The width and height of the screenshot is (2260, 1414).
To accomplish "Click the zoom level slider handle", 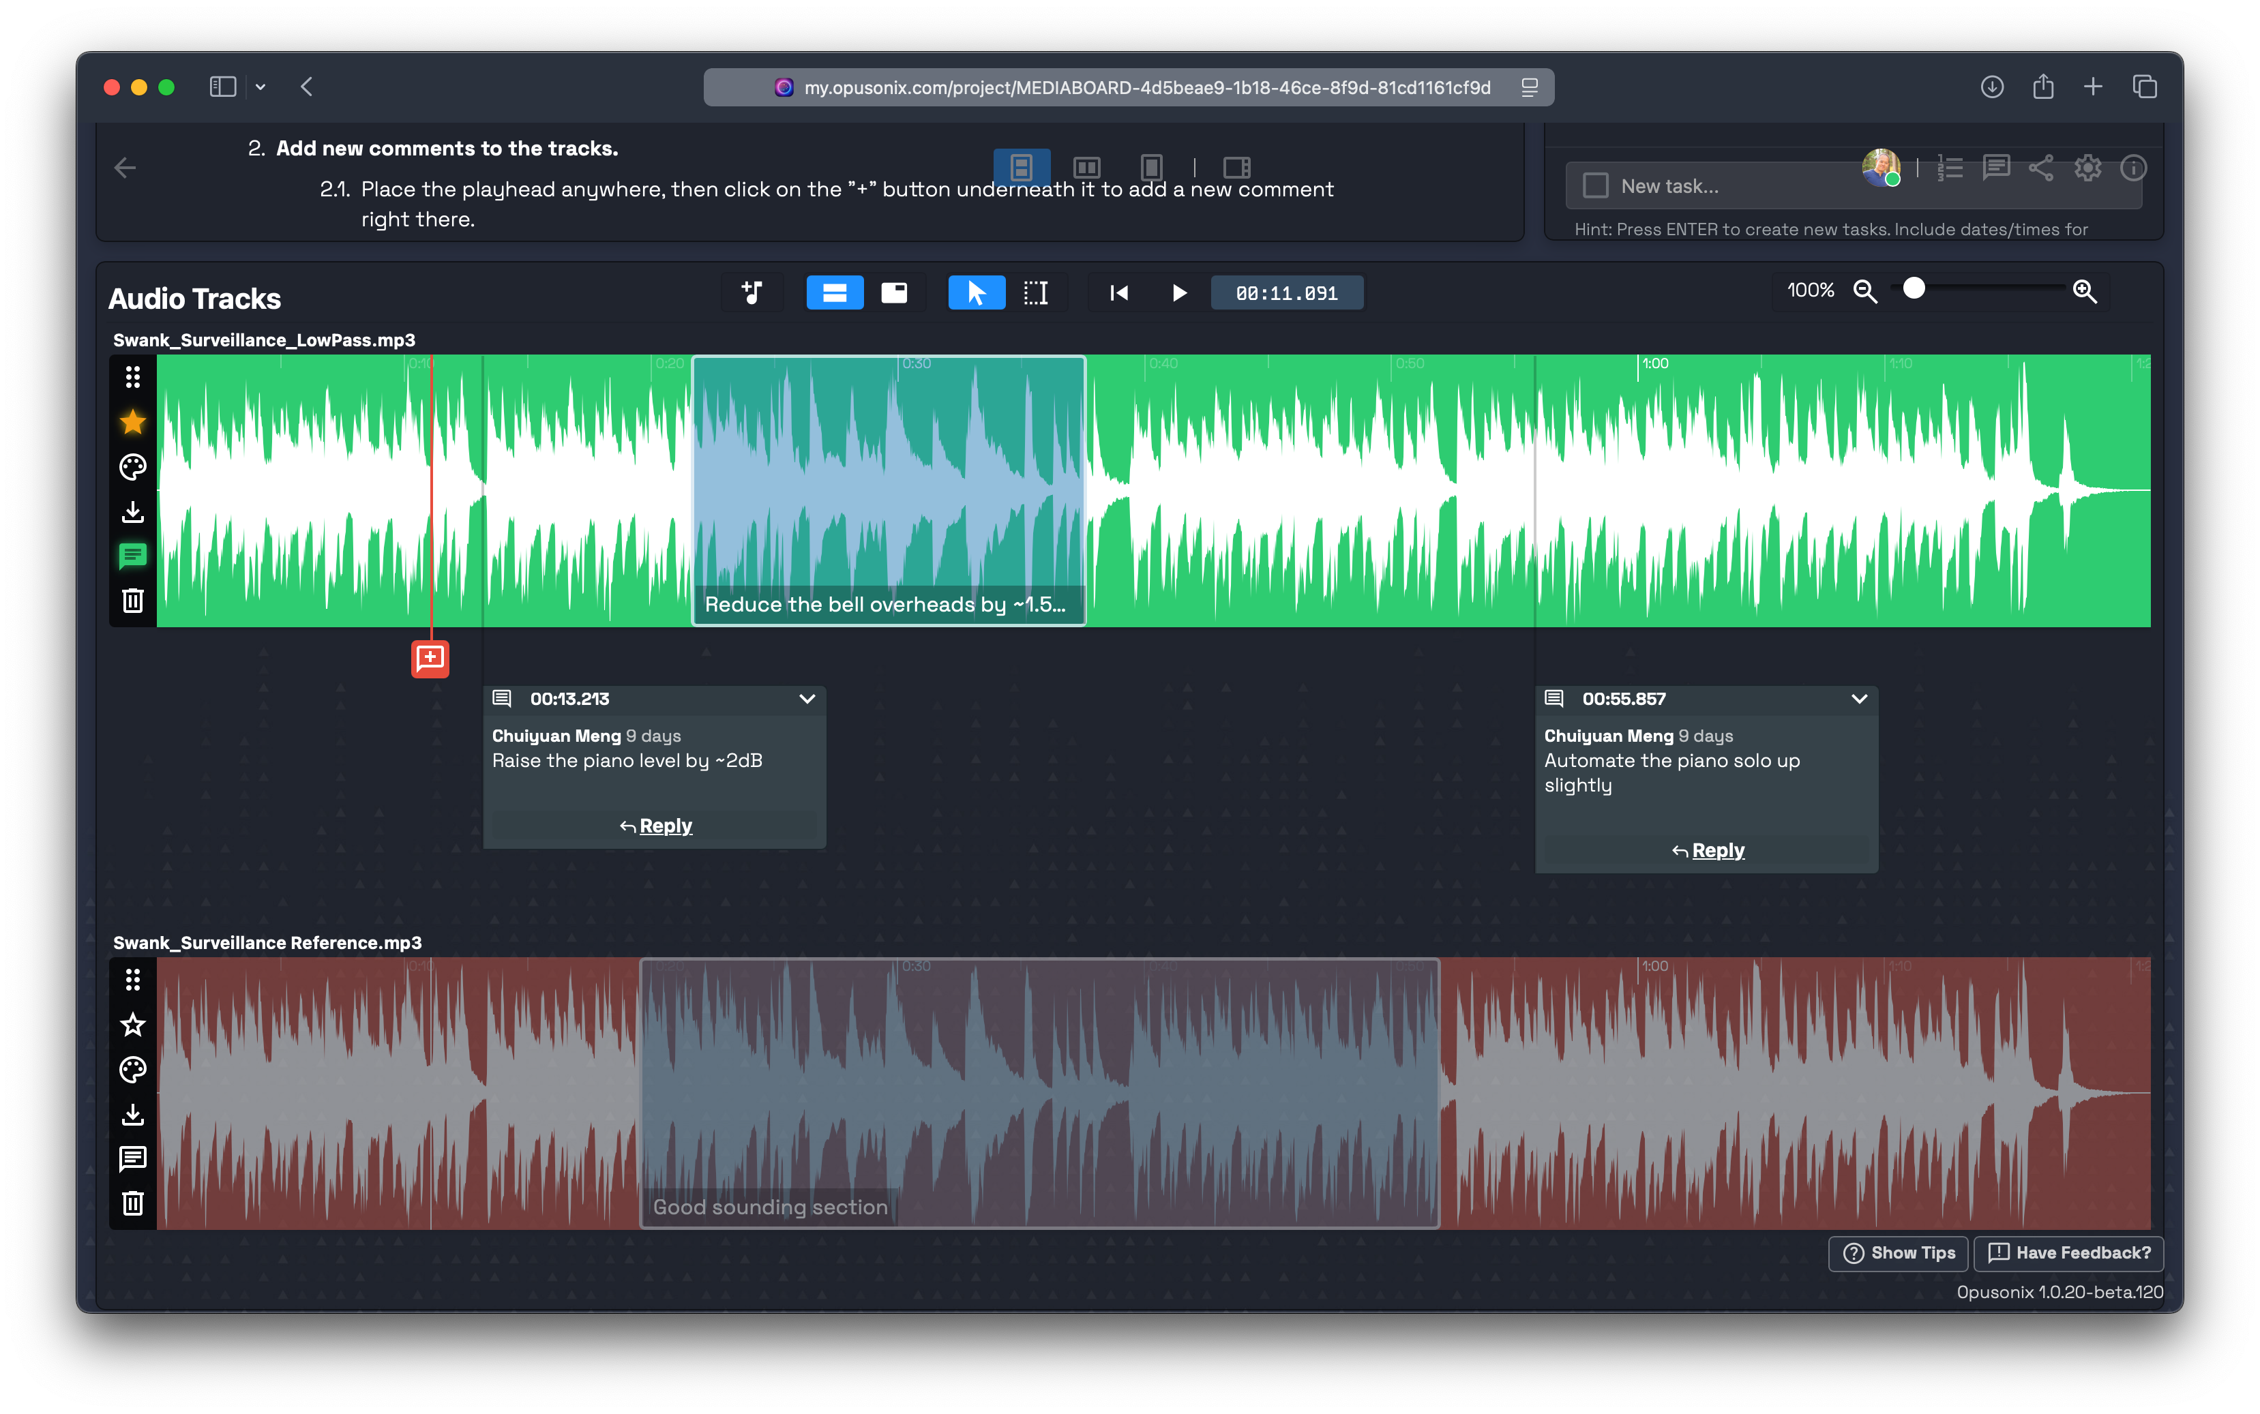I will click(1914, 289).
